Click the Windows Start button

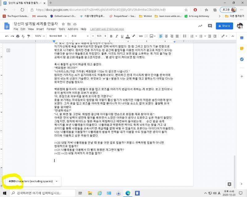(x=4, y=193)
